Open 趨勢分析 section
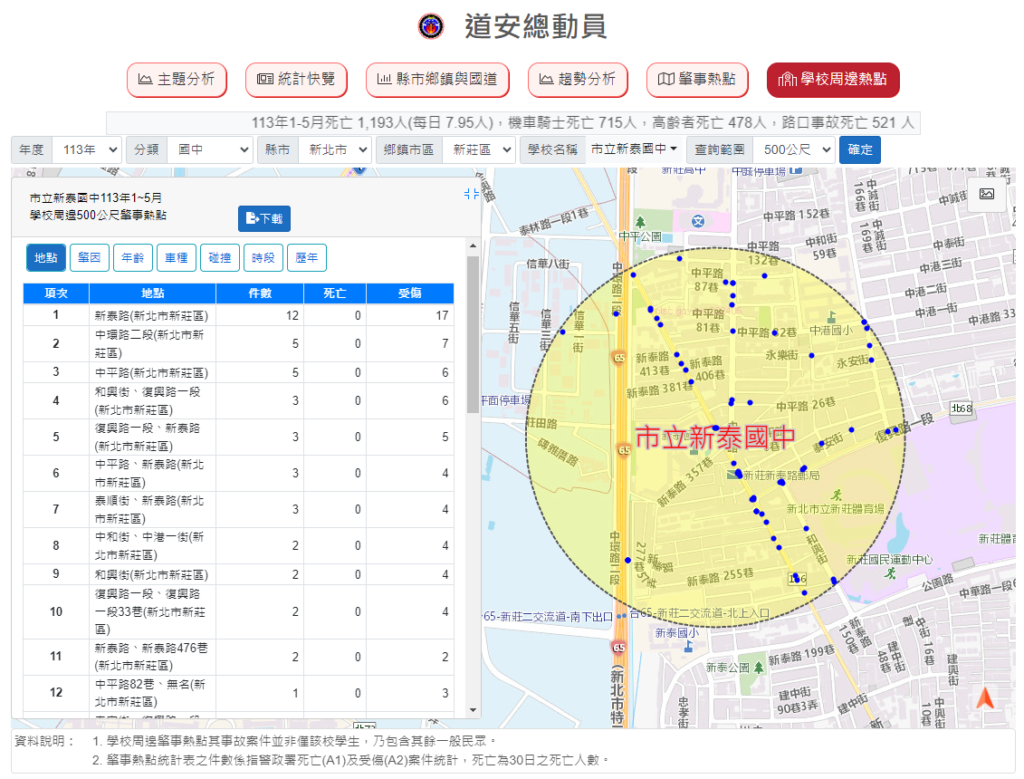Image resolution: width=1024 pixels, height=779 pixels. click(578, 79)
